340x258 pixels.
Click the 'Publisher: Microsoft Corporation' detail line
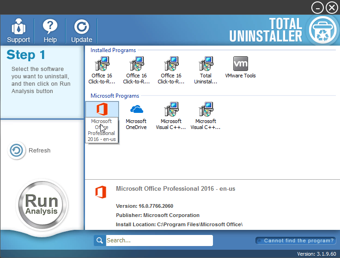(x=158, y=215)
